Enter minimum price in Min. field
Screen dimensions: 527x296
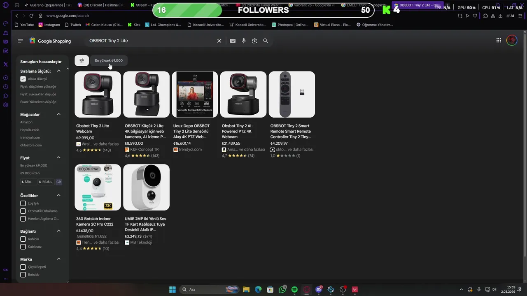click(28, 182)
